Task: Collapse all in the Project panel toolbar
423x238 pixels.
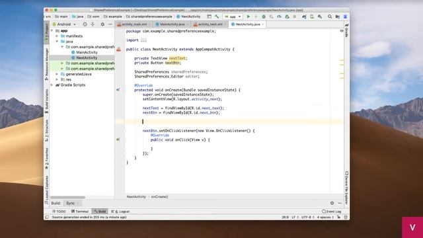Action: click(x=93, y=24)
